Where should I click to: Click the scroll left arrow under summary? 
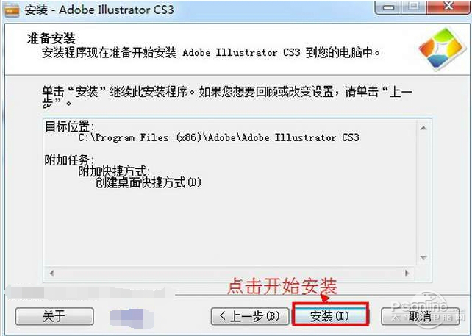(51, 273)
